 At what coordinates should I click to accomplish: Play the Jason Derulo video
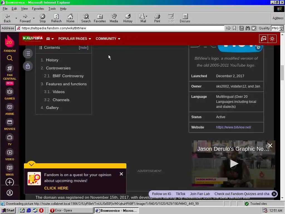click(x=234, y=164)
